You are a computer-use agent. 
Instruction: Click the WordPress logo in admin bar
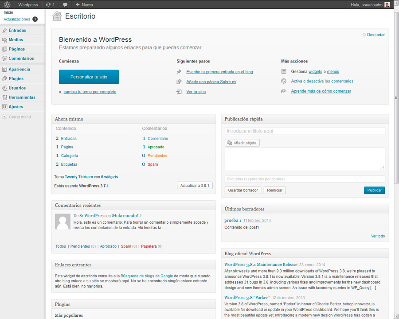tap(7, 4)
